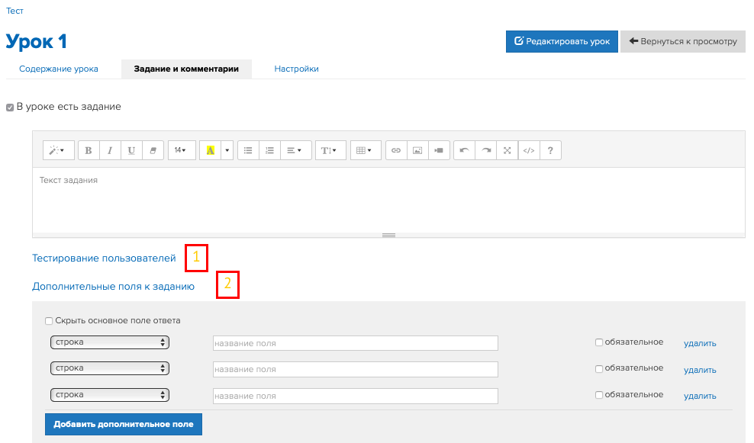This screenshot has width=754, height=443.
Task: Insert ordered numbered list
Action: pyautogui.click(x=269, y=150)
